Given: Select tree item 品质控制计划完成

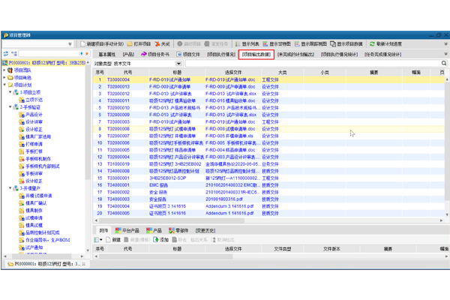Looking at the screenshot, I should tap(43, 232).
